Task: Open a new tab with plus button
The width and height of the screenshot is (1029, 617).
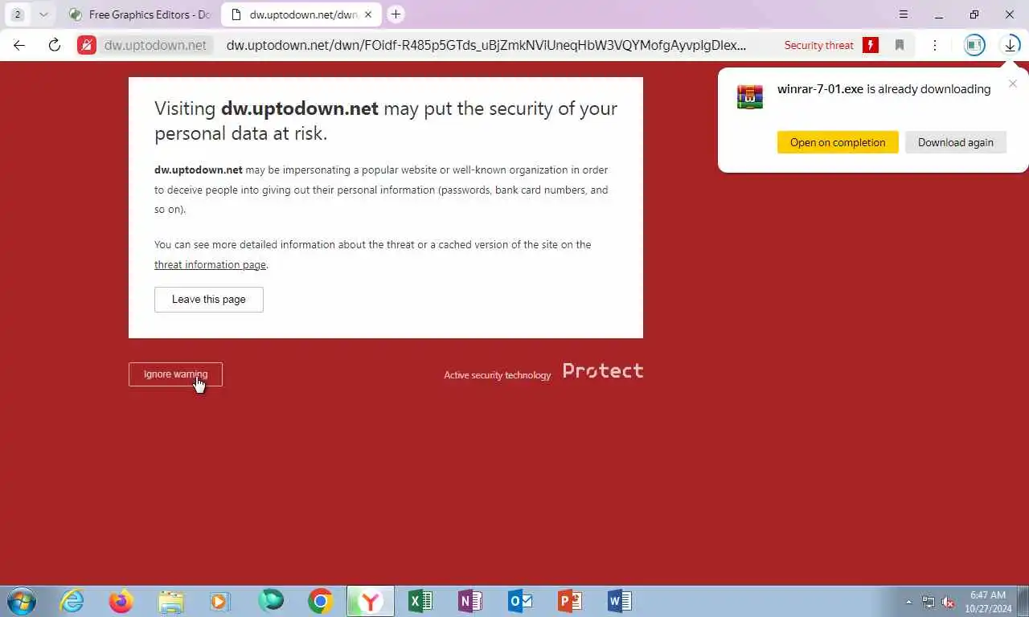Action: pyautogui.click(x=396, y=14)
